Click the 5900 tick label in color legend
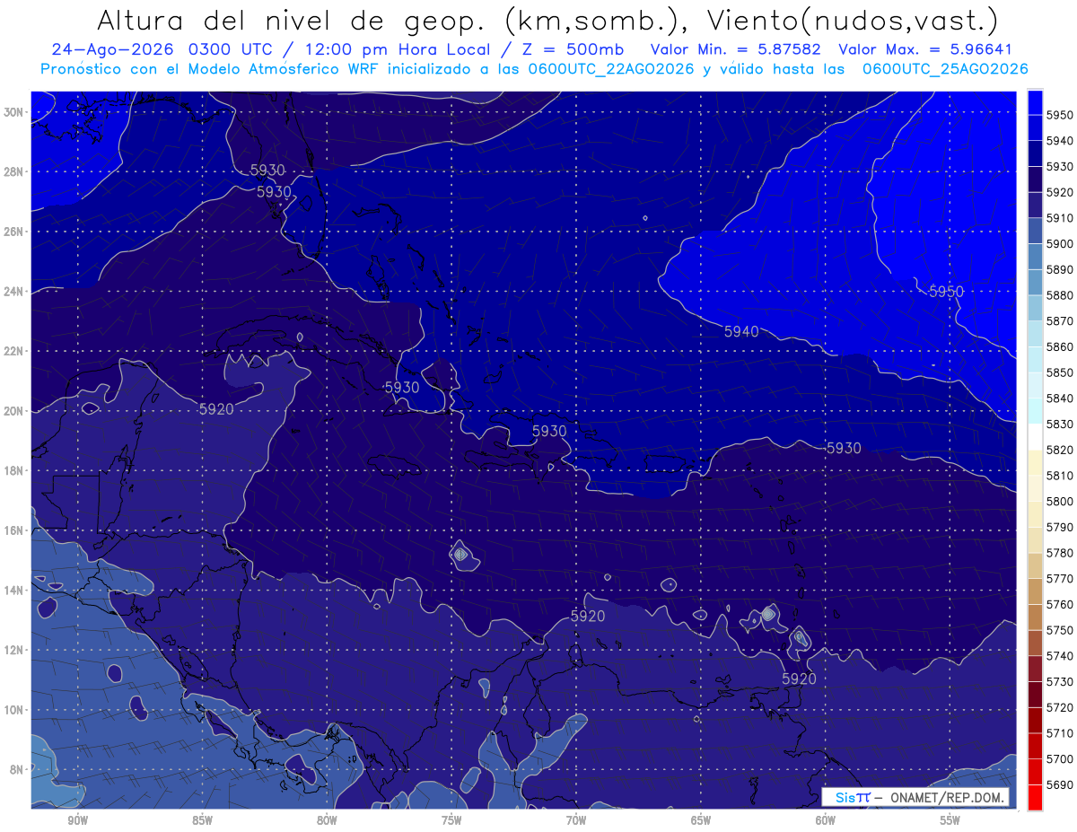 point(1060,244)
